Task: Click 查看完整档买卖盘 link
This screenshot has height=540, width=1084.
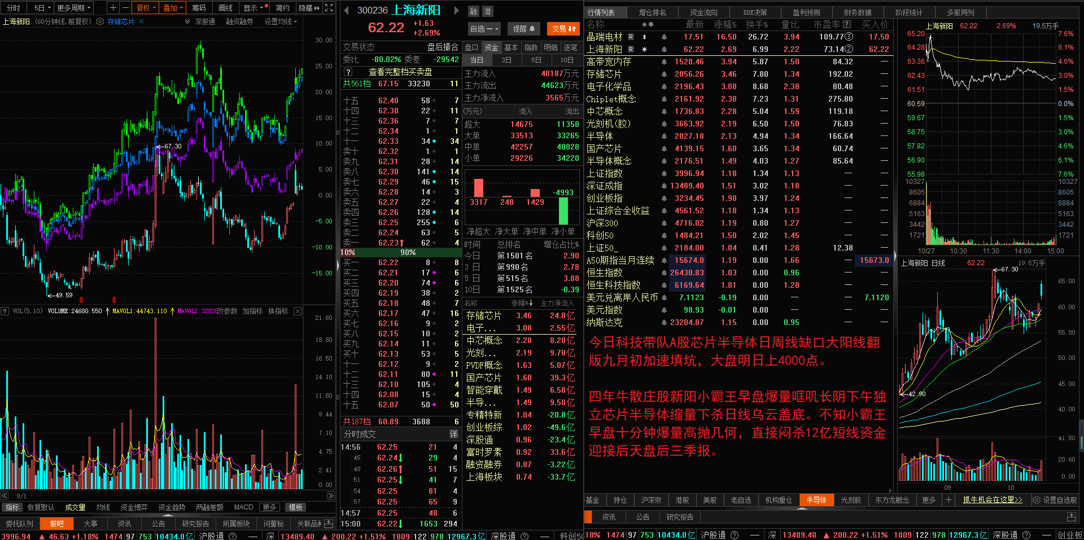Action: [400, 72]
